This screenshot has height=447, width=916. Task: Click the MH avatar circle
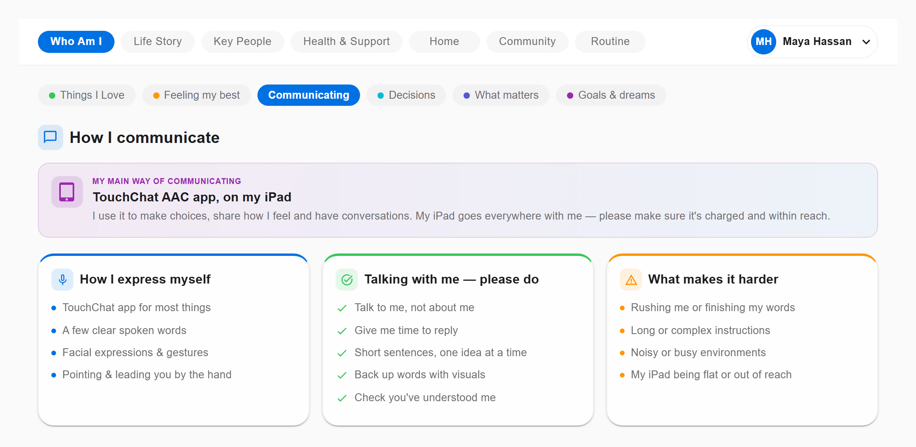pyautogui.click(x=764, y=41)
